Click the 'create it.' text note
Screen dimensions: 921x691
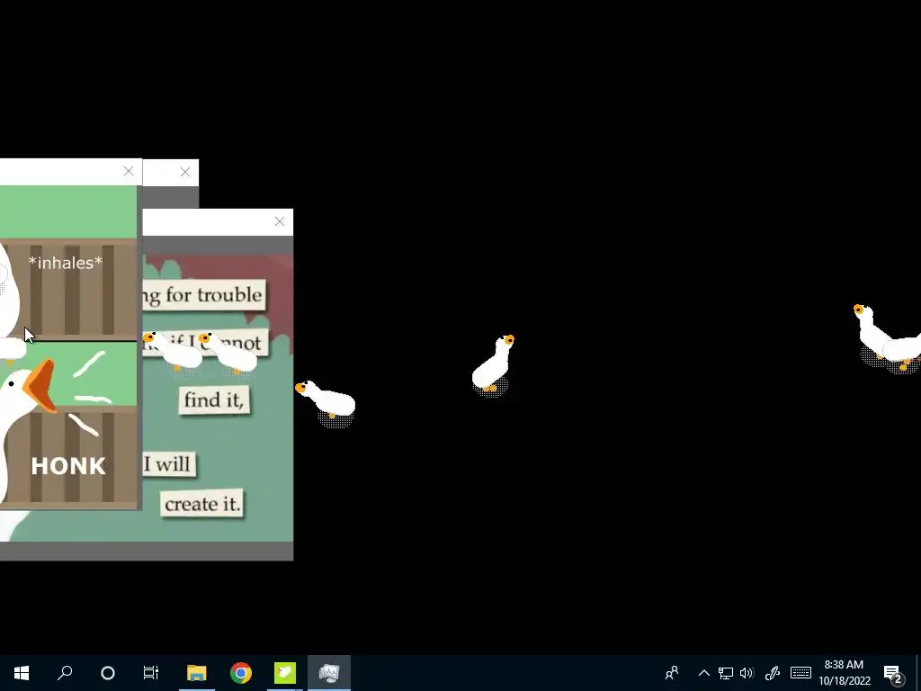[x=202, y=504]
